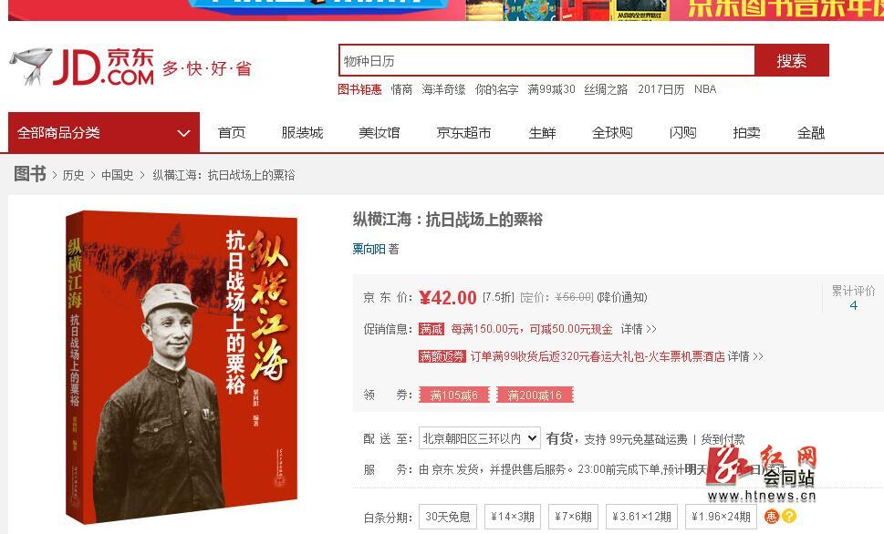This screenshot has width=884, height=534.
Task: Go to the 首页 home tab
Action: [x=232, y=132]
